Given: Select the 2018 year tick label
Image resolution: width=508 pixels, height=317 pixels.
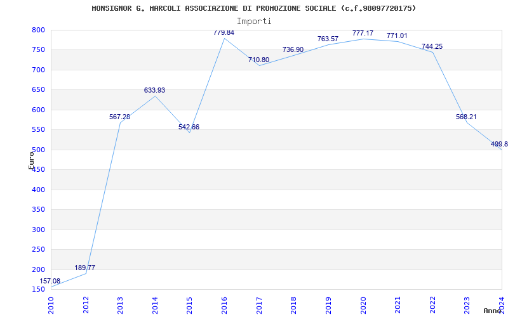Looking at the screenshot, I should [293, 305].
